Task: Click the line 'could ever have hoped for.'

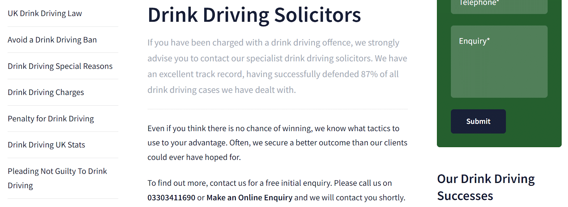Action: [194, 157]
